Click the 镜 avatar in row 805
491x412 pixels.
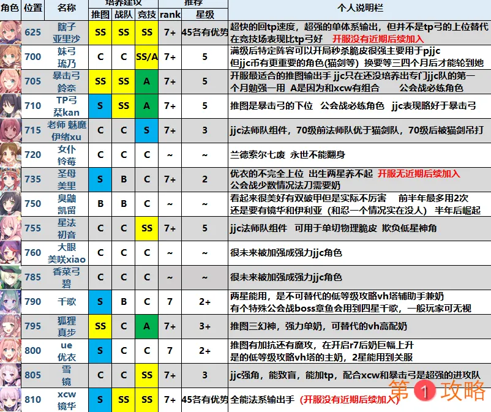coord(10,375)
